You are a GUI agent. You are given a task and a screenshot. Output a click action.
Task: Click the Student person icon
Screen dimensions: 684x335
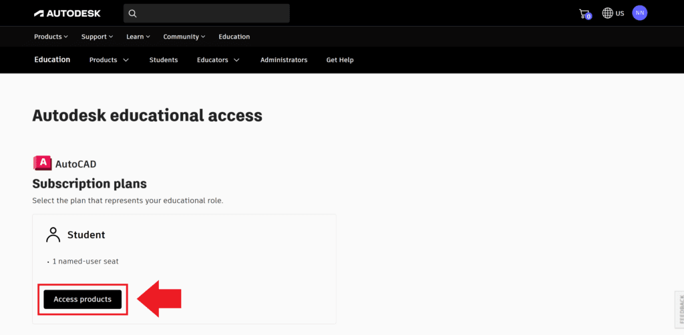point(53,235)
